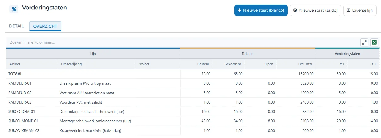Viewport: 381px width, 138px height.
Task: Click the 5520.00 amount for RAMDEUR-01
Action: point(307,83)
